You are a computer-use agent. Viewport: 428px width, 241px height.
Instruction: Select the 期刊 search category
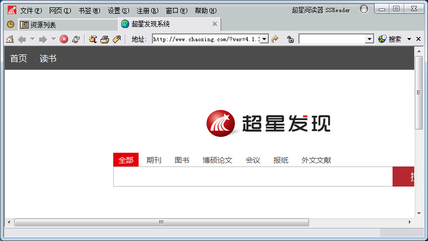(x=153, y=160)
